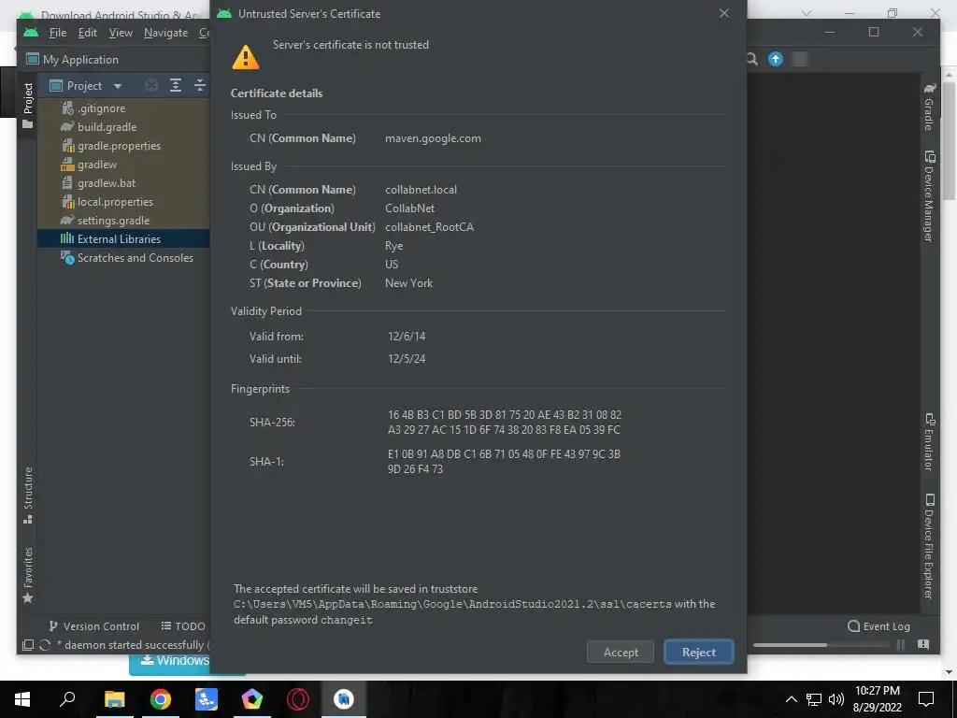Click the notification icon at status bar right end
This screenshot has height=718, width=957.
[923, 644]
